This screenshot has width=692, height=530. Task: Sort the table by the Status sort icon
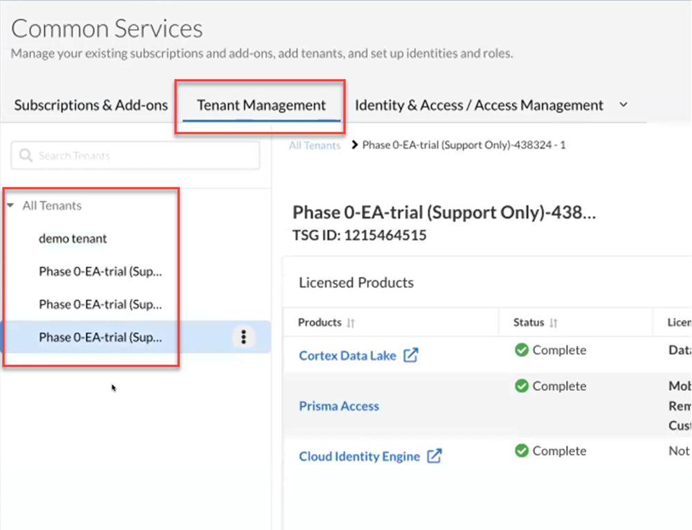(x=554, y=323)
